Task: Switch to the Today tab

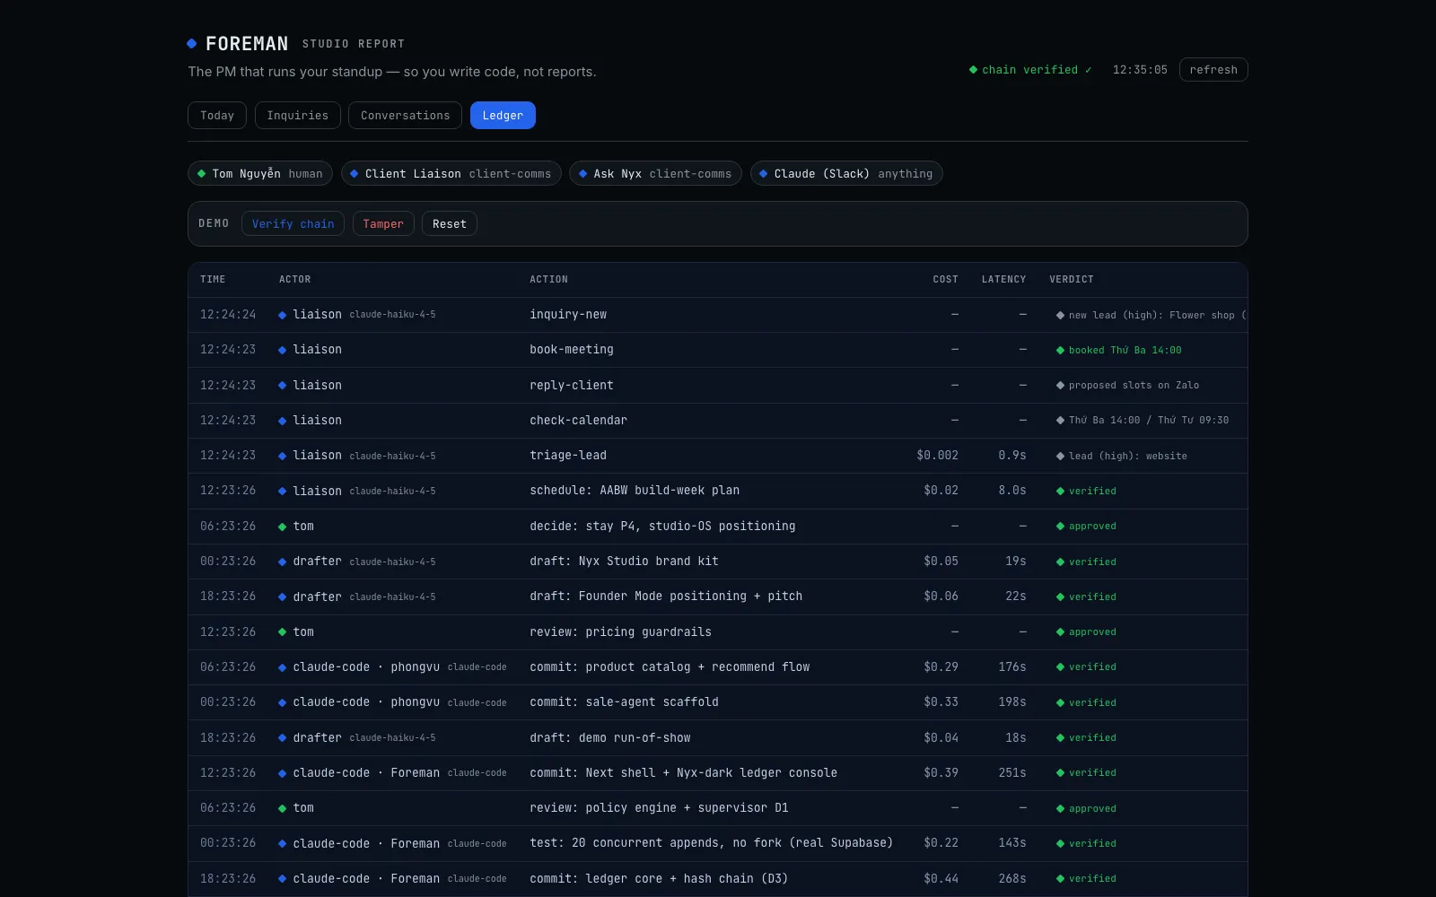Action: pyautogui.click(x=217, y=115)
